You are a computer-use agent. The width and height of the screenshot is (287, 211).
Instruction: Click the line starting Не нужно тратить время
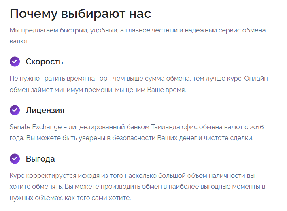[x=139, y=79]
